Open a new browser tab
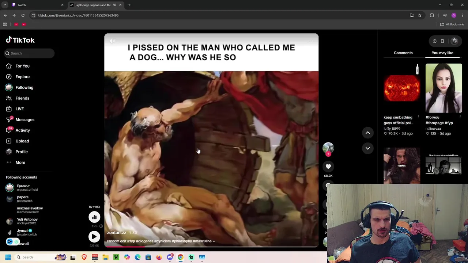The image size is (468, 263). (x=129, y=5)
